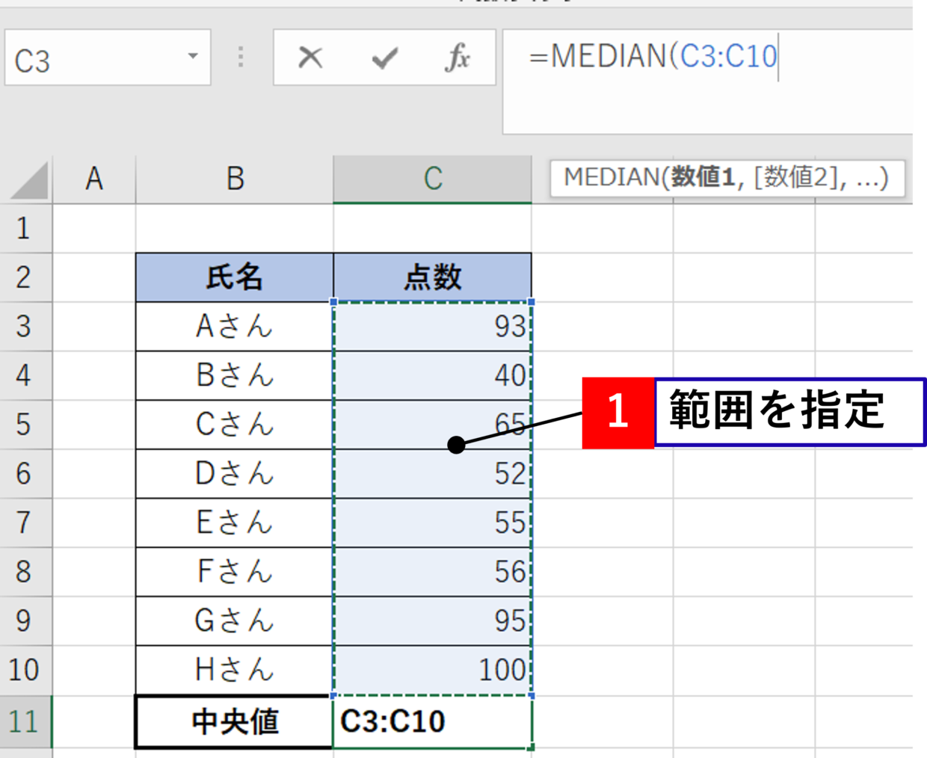Click the formula bar resize dots handle
Viewport: 927px width, 758px height.
point(241,58)
